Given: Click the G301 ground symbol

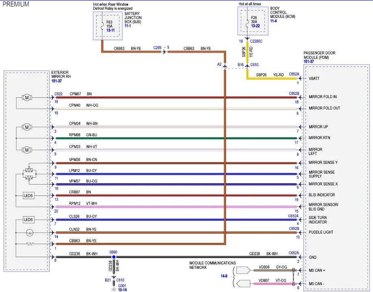Looking at the screenshot, I should point(114,289).
